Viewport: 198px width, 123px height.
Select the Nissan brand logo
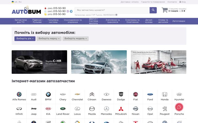[136, 109]
